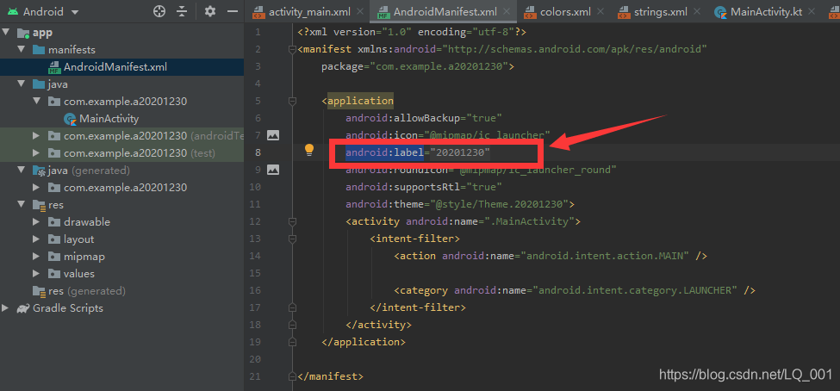Fold the activity tag on line 12
Screen dimensions: 840x391
(292, 221)
